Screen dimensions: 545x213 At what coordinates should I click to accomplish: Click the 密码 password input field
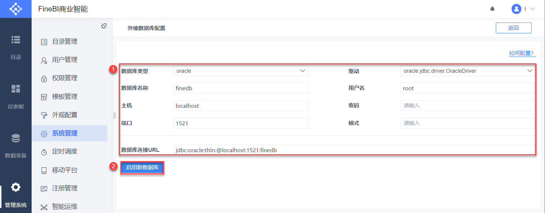point(467,106)
